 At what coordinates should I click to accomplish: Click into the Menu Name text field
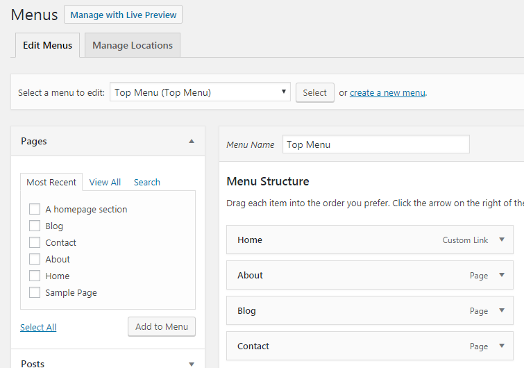point(375,144)
